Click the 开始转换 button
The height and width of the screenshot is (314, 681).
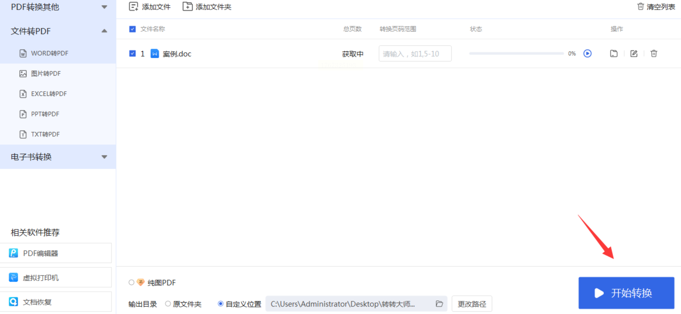[x=626, y=293]
